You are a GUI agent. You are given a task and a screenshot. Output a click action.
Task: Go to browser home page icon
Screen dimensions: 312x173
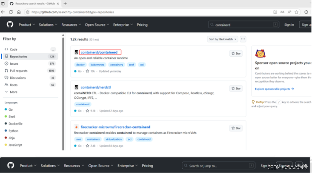click(19, 12)
